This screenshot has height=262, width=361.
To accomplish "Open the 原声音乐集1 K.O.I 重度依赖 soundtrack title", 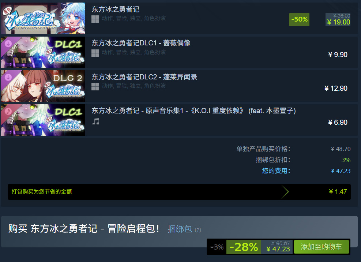I will tap(193, 111).
